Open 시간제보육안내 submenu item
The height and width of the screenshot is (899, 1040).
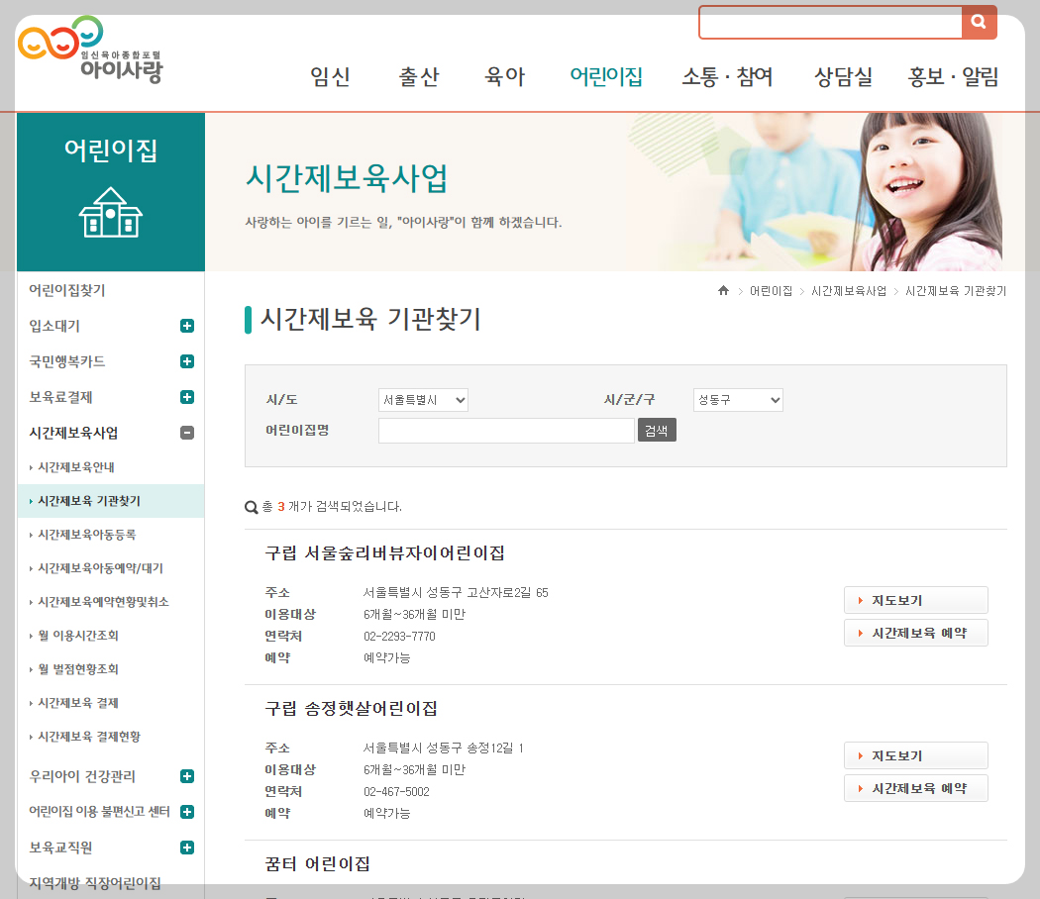click(x=75, y=467)
